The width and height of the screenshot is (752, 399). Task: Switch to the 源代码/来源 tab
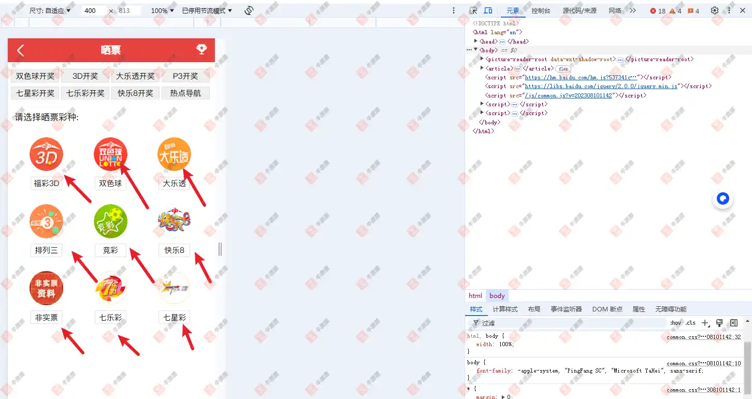tap(580, 10)
